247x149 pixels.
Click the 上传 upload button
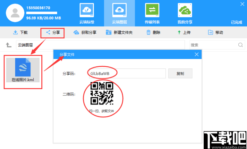tap(184, 33)
